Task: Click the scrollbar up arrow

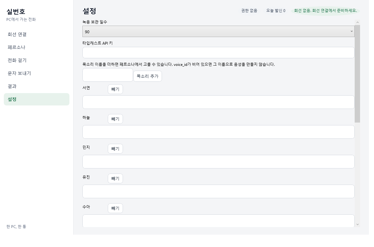Action: (x=357, y=22)
